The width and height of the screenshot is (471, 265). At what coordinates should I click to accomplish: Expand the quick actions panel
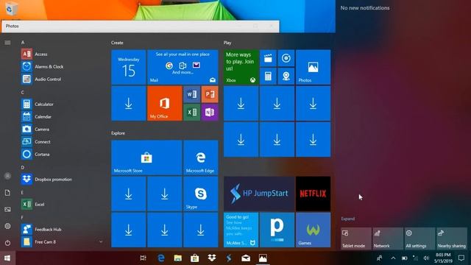click(348, 219)
